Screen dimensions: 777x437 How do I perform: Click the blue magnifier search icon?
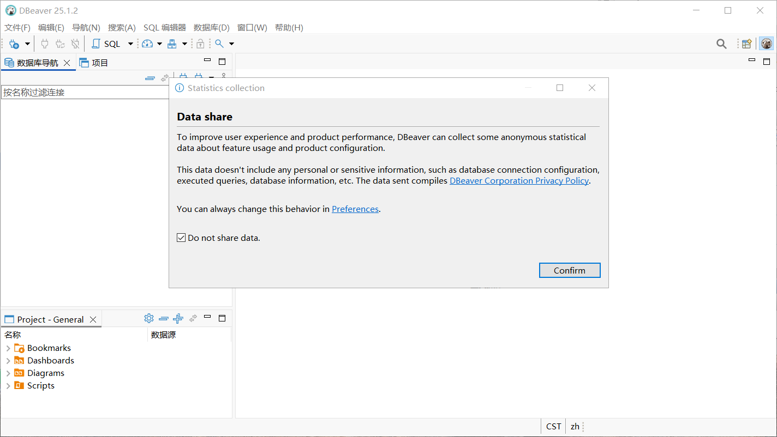[219, 44]
